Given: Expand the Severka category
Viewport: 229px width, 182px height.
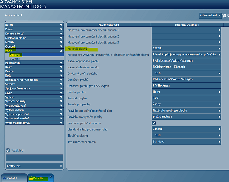Looking at the screenshot, I should [34, 84].
